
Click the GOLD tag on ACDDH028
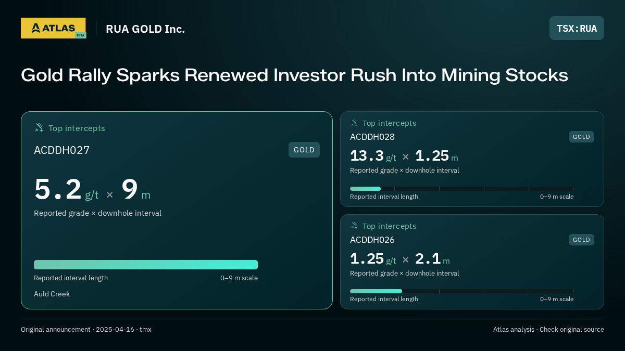(581, 137)
